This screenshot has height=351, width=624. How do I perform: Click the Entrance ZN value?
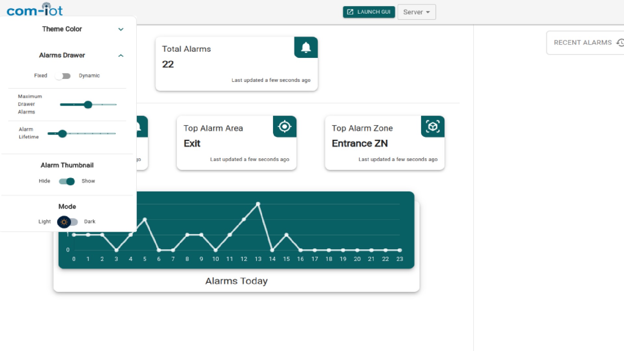pos(360,143)
